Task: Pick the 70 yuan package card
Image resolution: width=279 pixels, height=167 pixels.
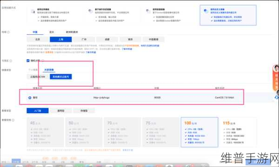Action: (x=122, y=132)
